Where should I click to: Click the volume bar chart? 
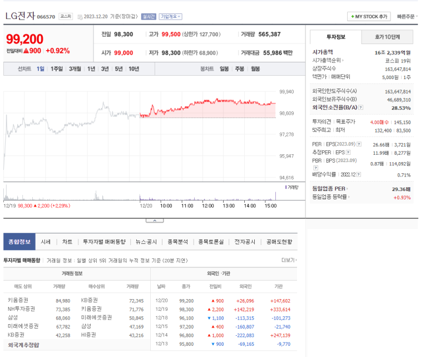tap(140, 193)
